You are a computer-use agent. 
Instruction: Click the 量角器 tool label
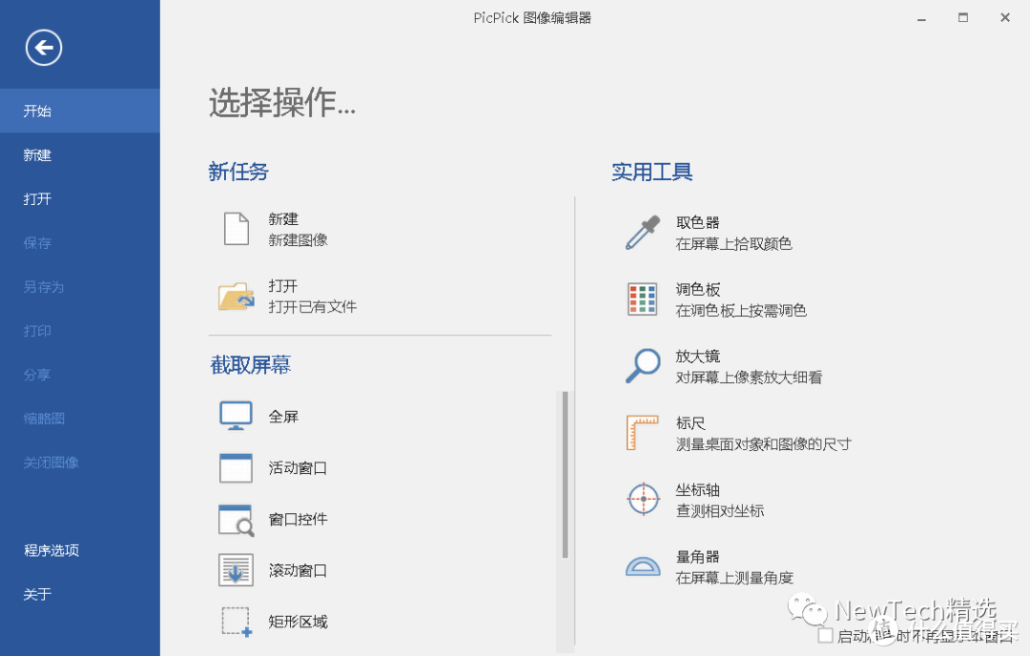click(697, 557)
